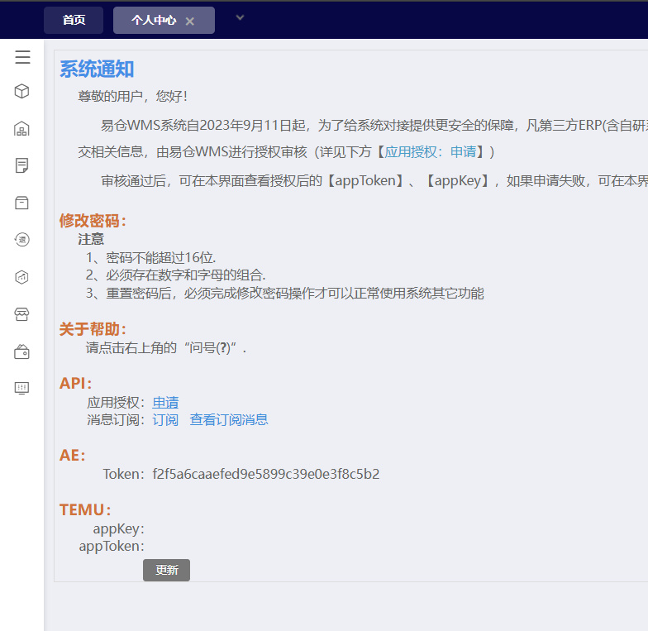Open the document order icon in sidebar
Screen dimensions: 648x631
pos(21,165)
